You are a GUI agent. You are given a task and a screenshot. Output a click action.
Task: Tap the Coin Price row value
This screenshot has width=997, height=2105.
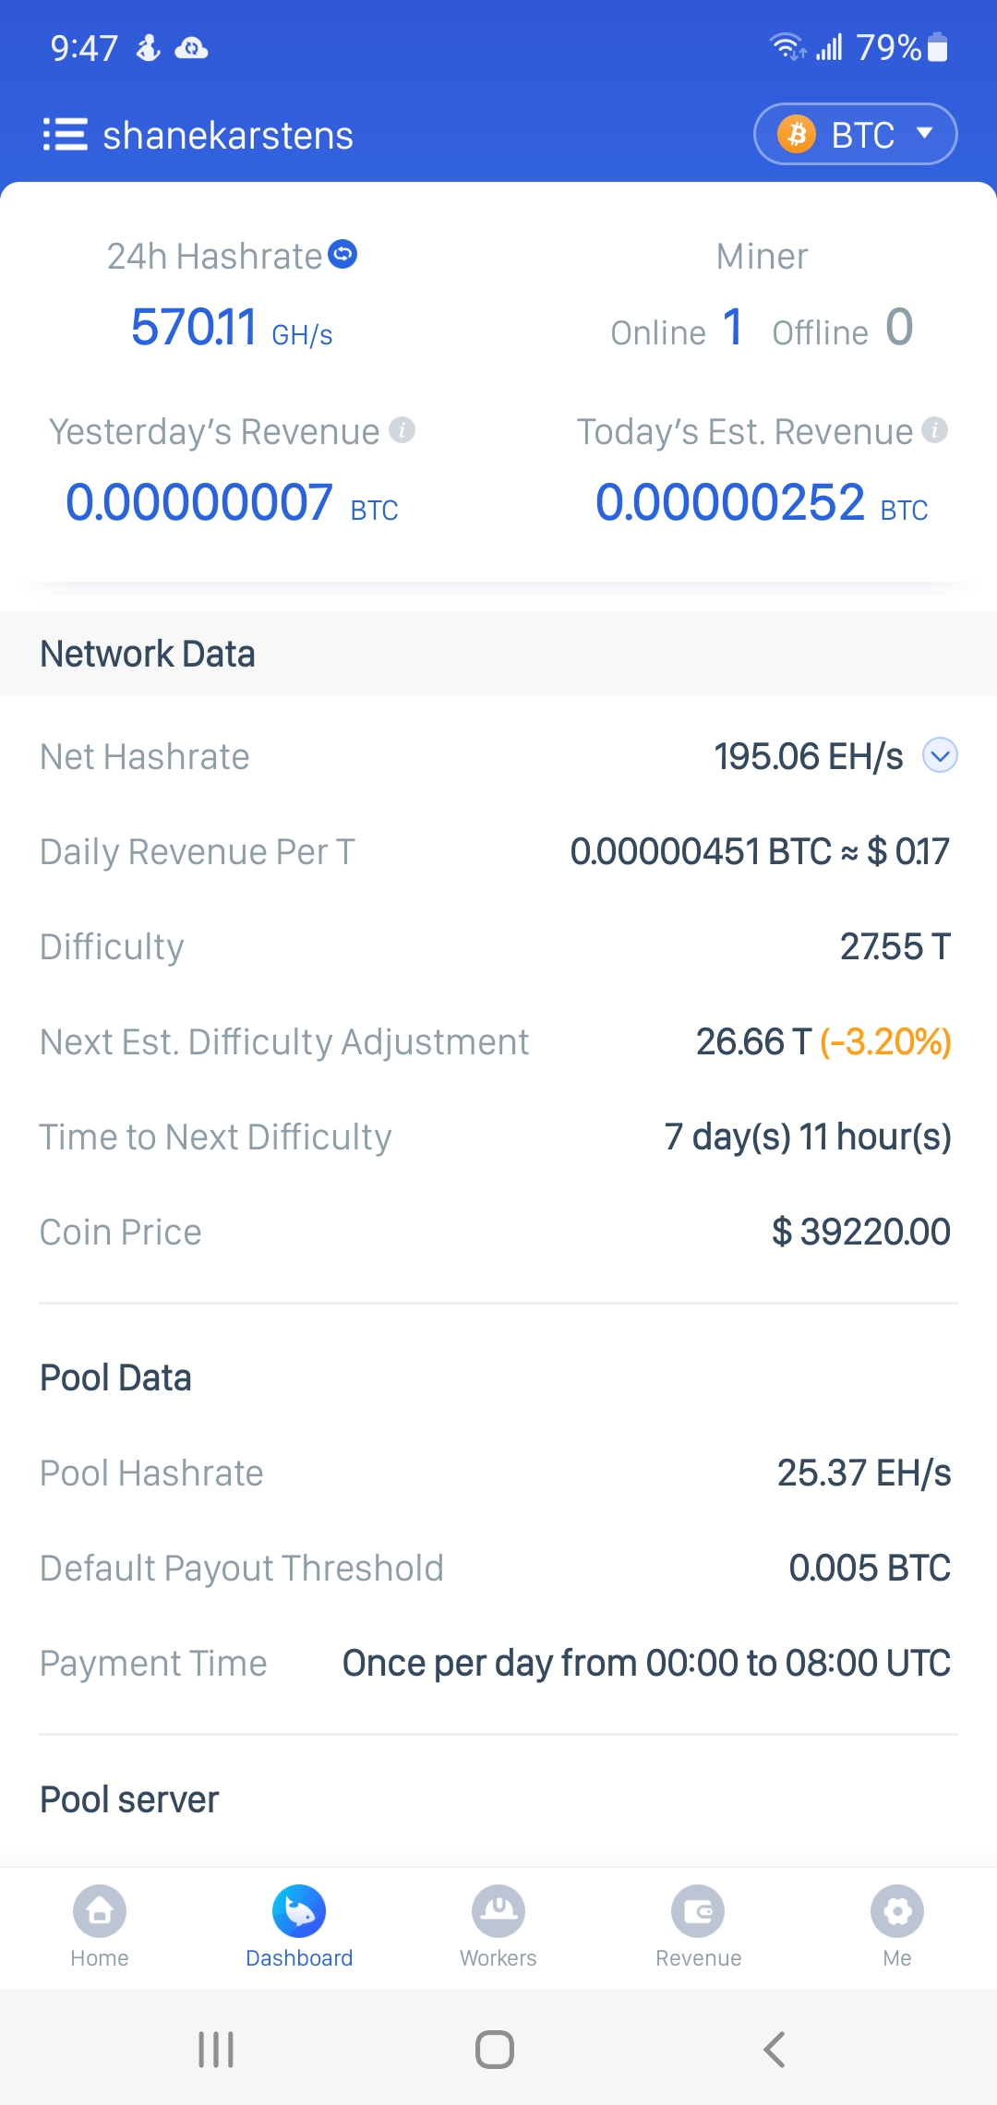(x=860, y=1232)
